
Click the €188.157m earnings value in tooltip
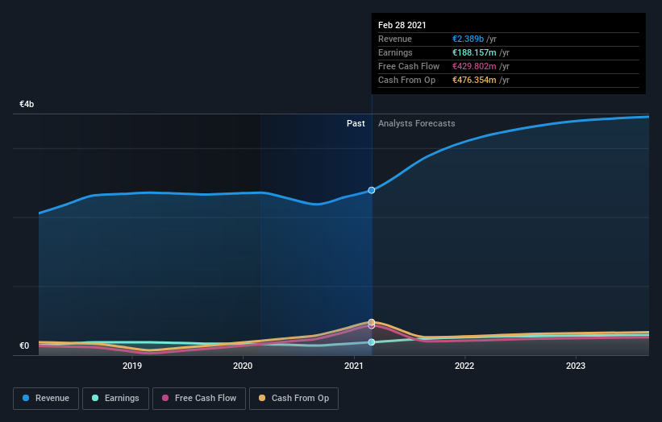[475, 52]
